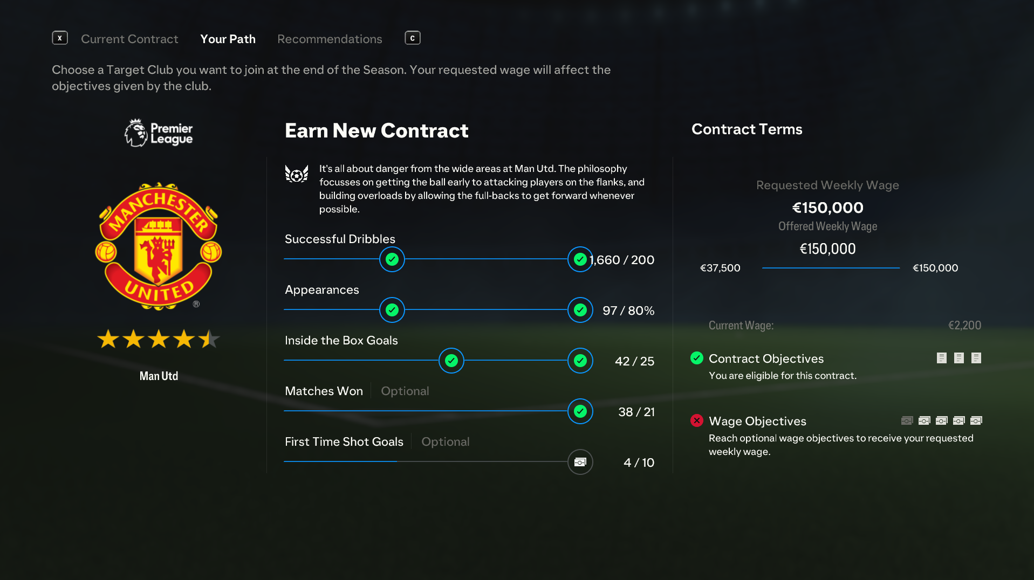Click the club philosophy football wreath icon
This screenshot has width=1034, height=580.
(x=297, y=174)
